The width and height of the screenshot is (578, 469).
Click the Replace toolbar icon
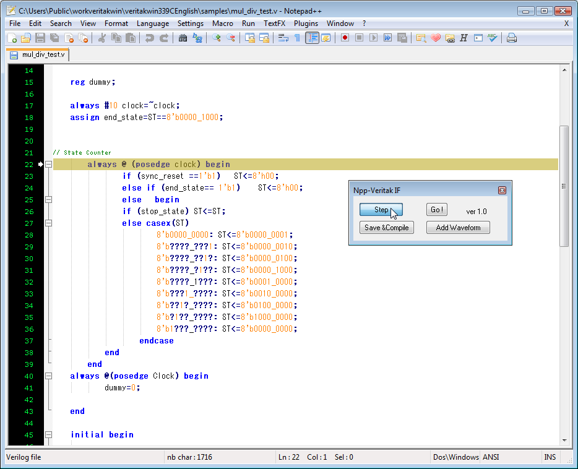197,38
